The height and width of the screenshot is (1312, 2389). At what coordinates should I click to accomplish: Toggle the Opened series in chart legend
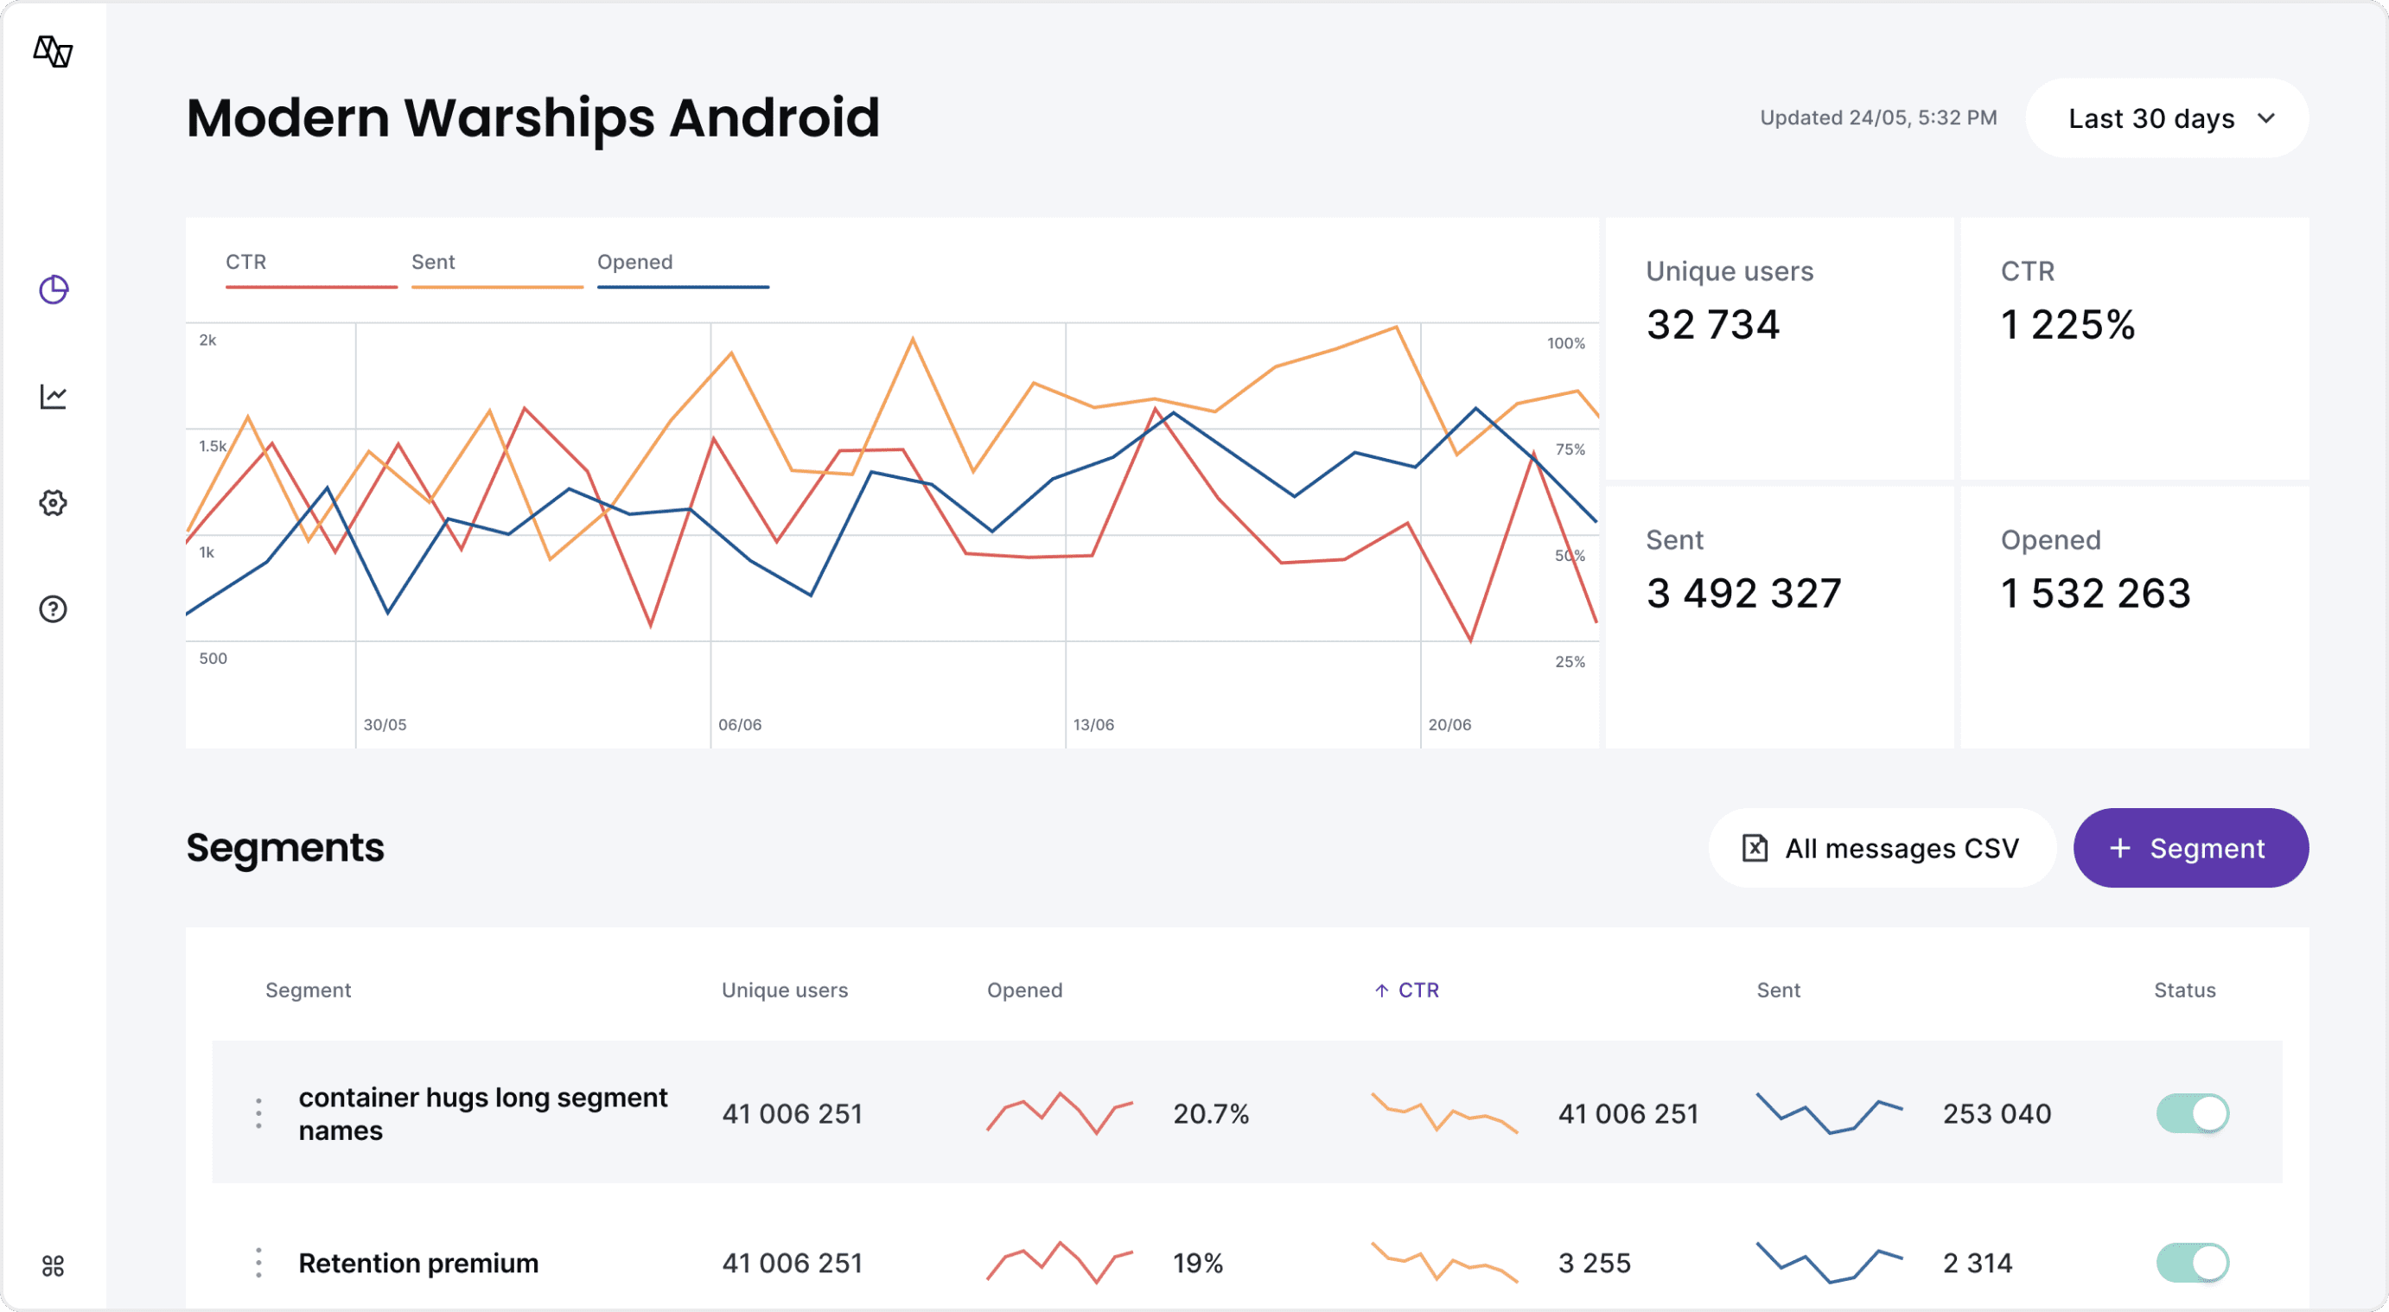[684, 271]
